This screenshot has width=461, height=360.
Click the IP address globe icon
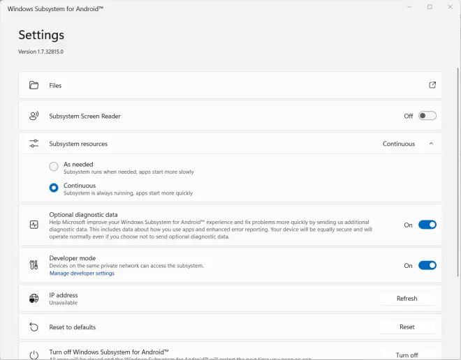coord(34,299)
